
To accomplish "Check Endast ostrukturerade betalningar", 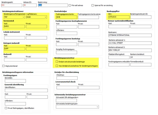I will coord(57,62).
